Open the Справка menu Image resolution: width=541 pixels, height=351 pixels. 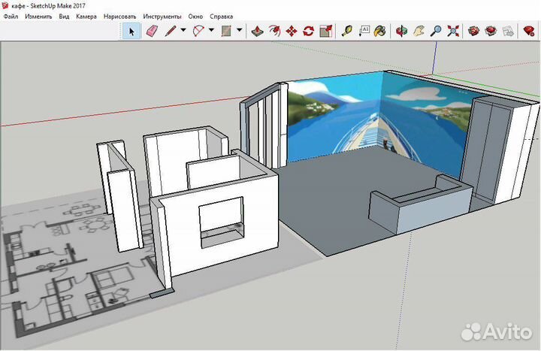coord(221,16)
